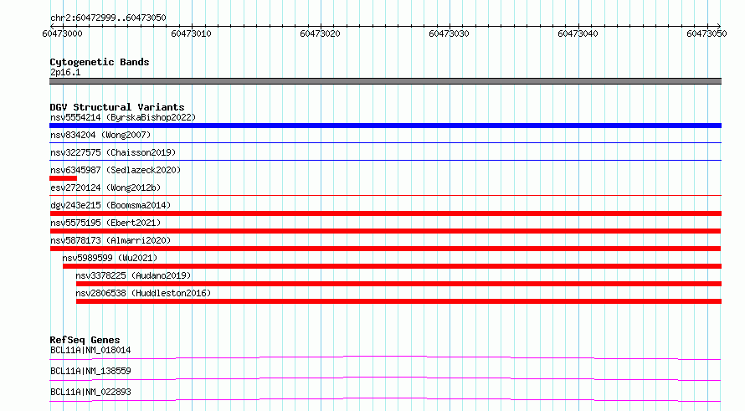Image resolution: width=745 pixels, height=411 pixels.
Task: Open variant nsv2806538 (Huddleston2016) label
Action: tap(143, 293)
